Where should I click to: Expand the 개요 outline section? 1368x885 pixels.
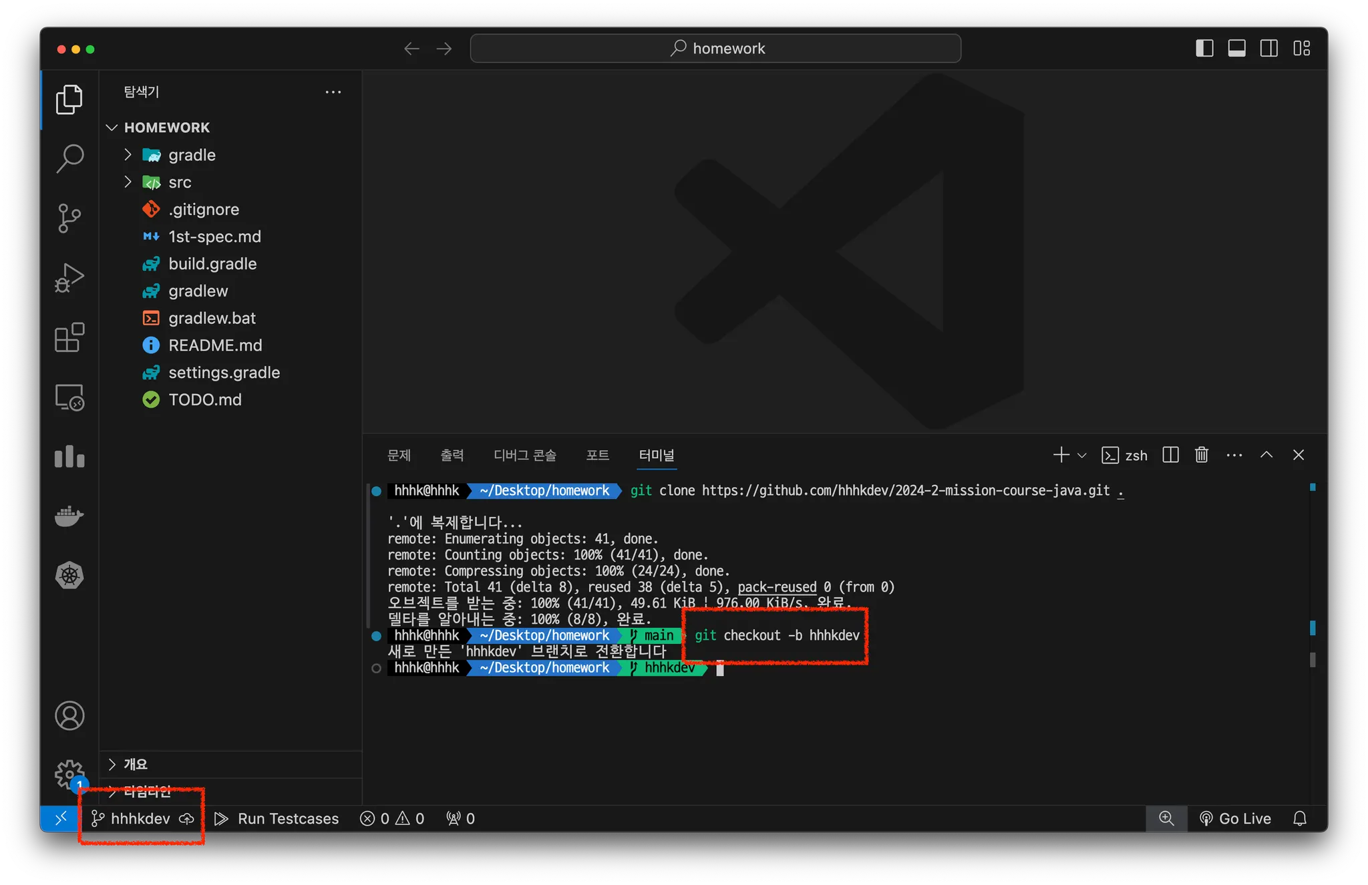click(x=136, y=764)
